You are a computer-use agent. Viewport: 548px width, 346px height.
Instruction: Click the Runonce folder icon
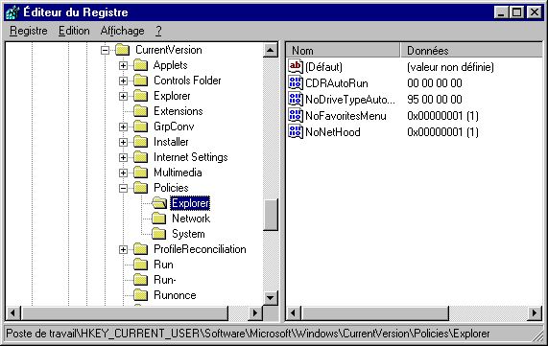[x=141, y=295]
